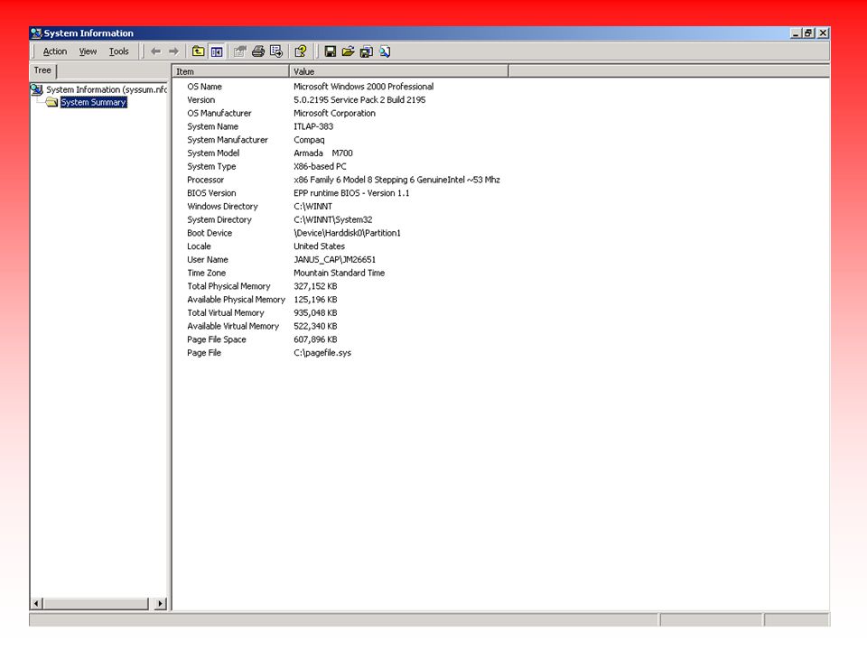Select the Tree tab
This screenshot has width=867, height=650.
click(42, 70)
